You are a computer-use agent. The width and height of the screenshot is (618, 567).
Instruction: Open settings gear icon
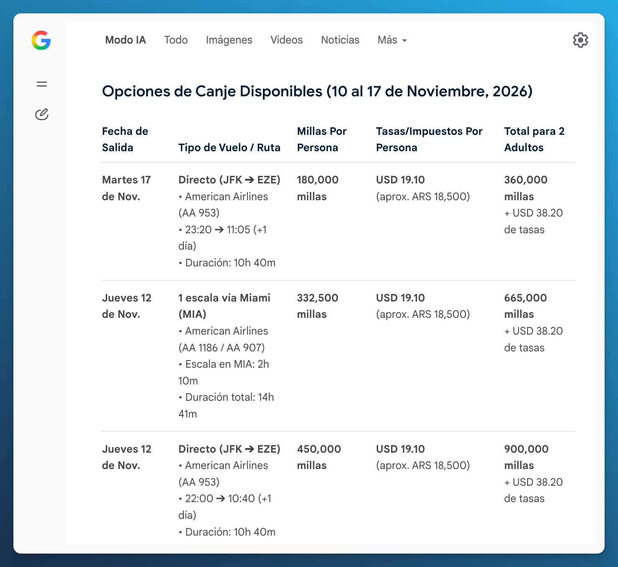[580, 40]
